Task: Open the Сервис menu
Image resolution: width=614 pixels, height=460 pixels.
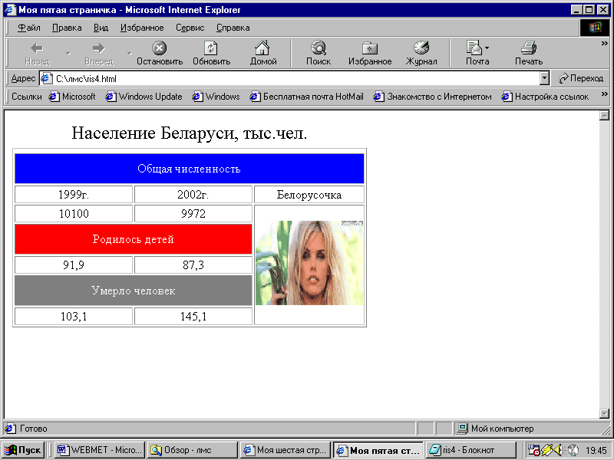Action: click(x=190, y=28)
